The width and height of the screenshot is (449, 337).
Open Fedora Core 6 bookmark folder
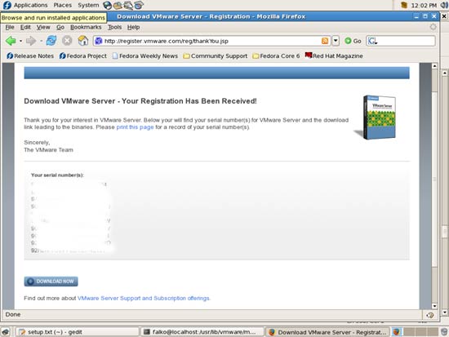point(276,55)
